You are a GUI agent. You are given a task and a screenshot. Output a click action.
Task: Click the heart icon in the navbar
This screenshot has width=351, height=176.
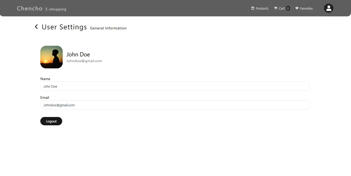296,8
